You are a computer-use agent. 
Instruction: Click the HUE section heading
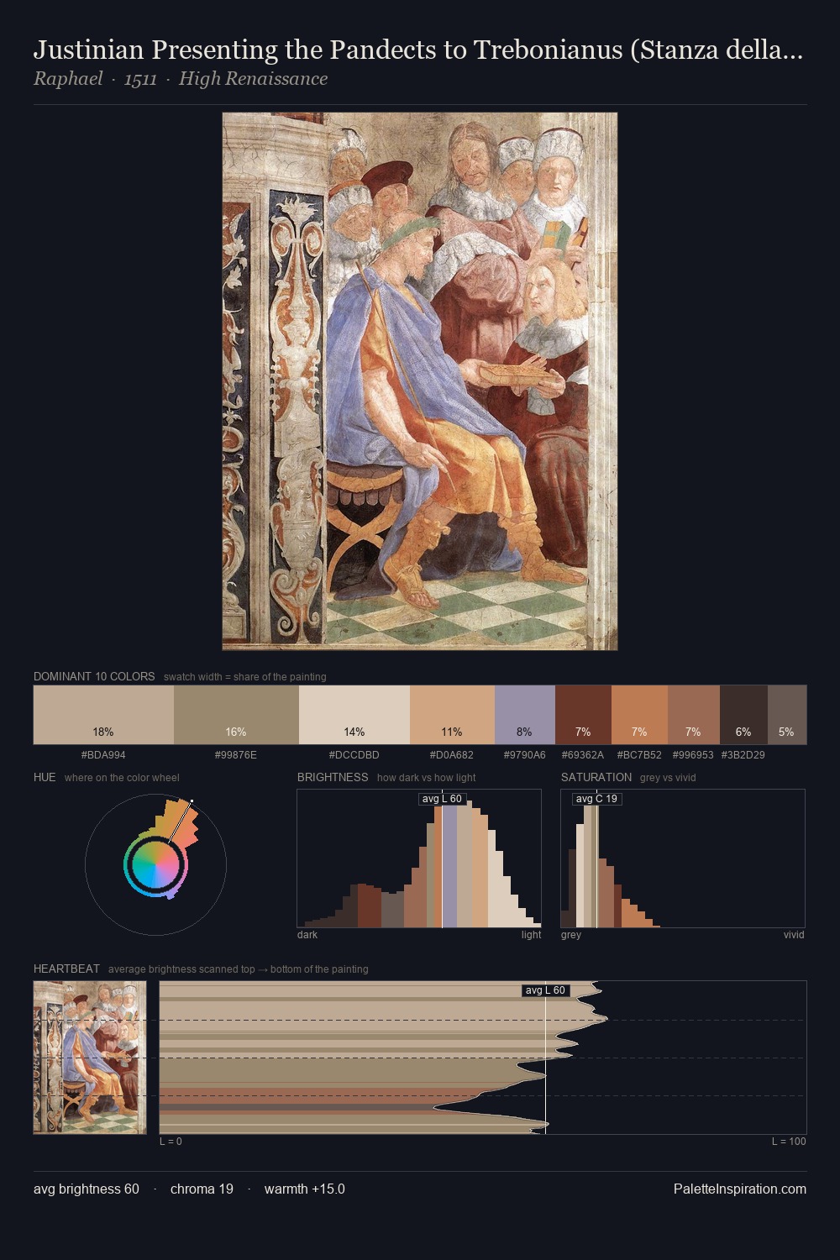click(x=45, y=777)
